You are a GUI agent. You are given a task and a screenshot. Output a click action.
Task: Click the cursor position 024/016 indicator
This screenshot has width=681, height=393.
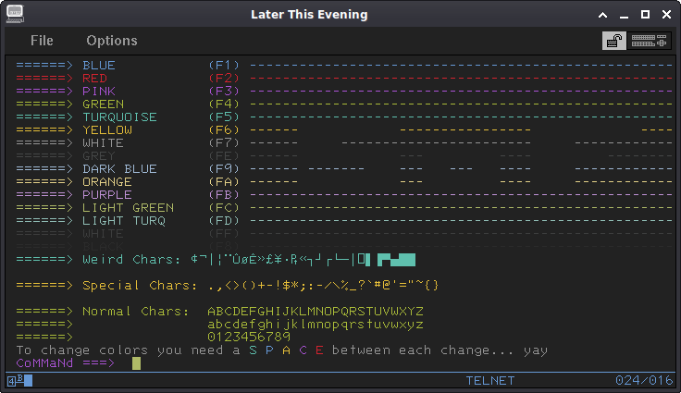[x=644, y=381]
